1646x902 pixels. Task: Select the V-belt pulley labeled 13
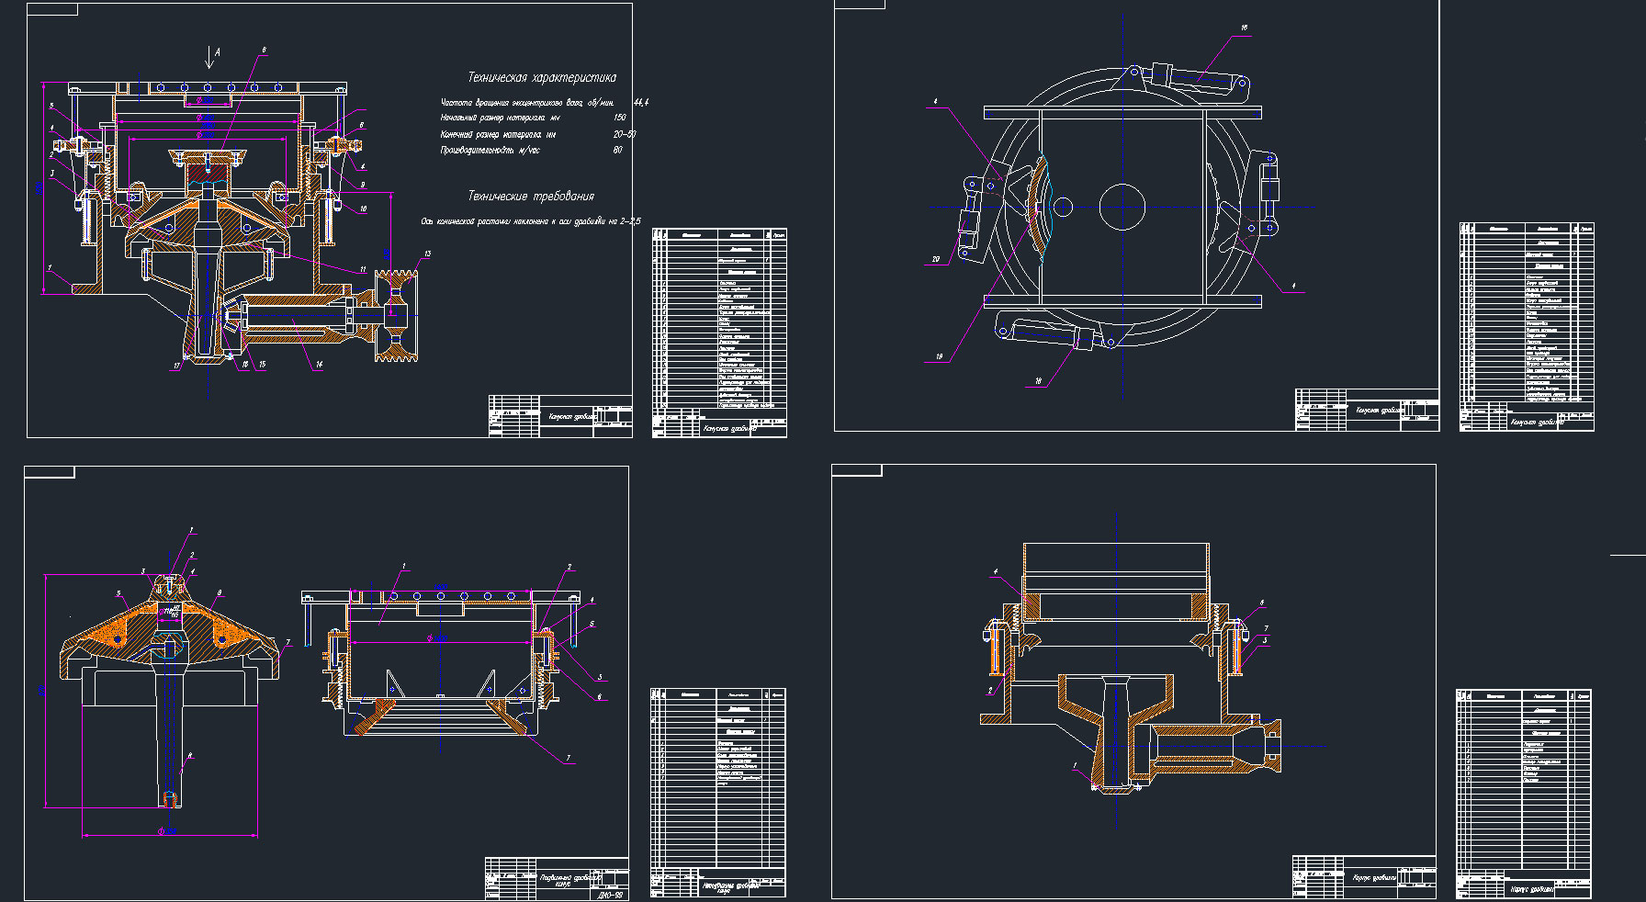point(395,312)
